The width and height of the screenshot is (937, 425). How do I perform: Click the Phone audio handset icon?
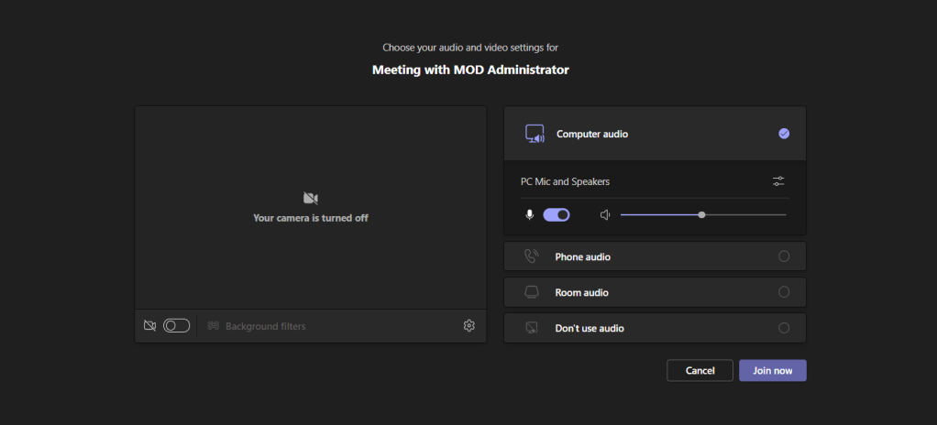532,256
